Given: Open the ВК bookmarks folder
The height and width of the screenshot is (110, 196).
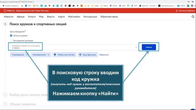Looking at the screenshot, I should click(87, 6).
